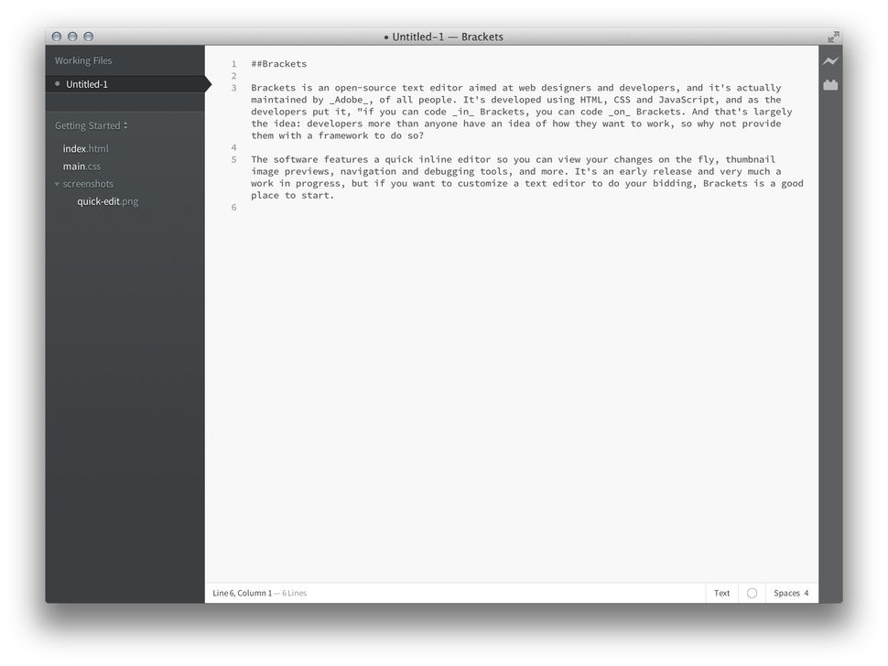
Task: Open main.css from the sidebar
Action: 81,166
